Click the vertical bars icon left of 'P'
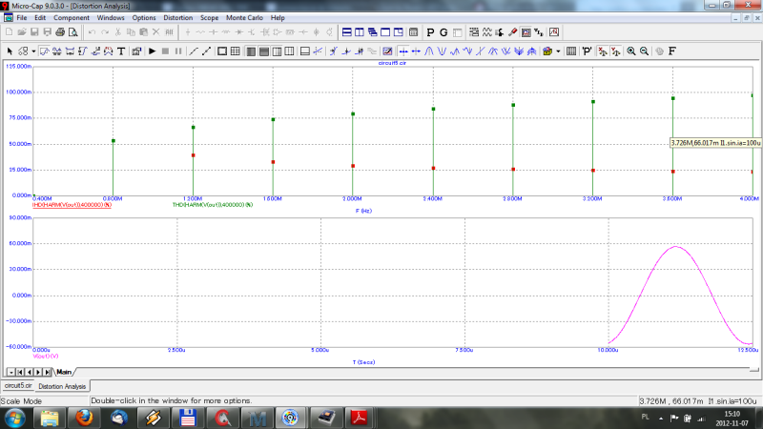 [571, 51]
